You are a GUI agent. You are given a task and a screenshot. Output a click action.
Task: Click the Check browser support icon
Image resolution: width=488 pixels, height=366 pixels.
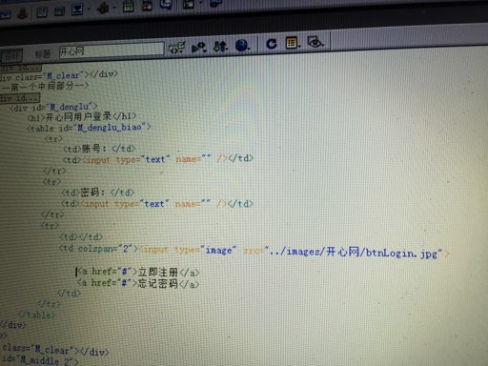(x=199, y=48)
